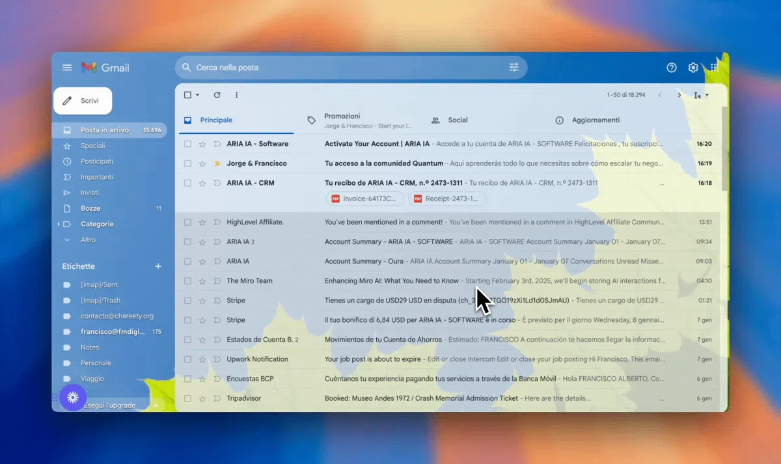Open the three-dot More options menu
The width and height of the screenshot is (781, 464).
pyautogui.click(x=236, y=95)
